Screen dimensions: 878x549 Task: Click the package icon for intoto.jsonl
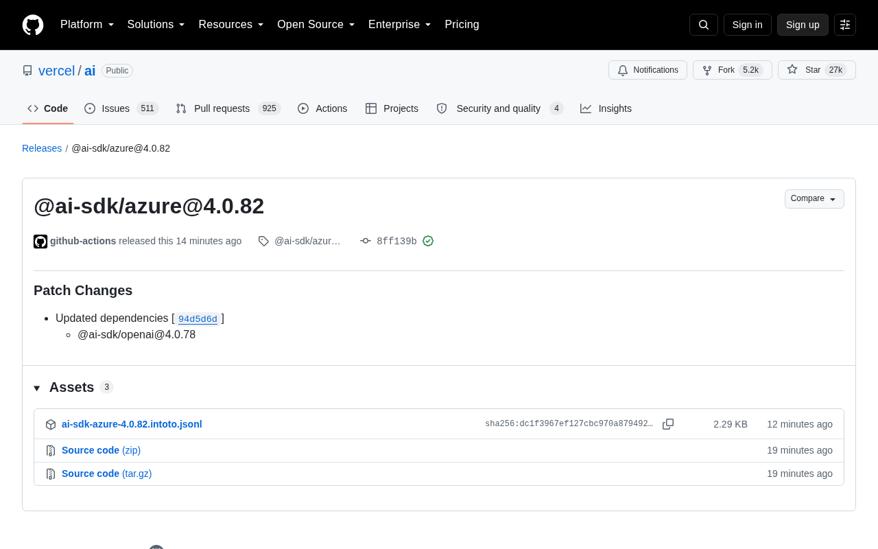[51, 425]
